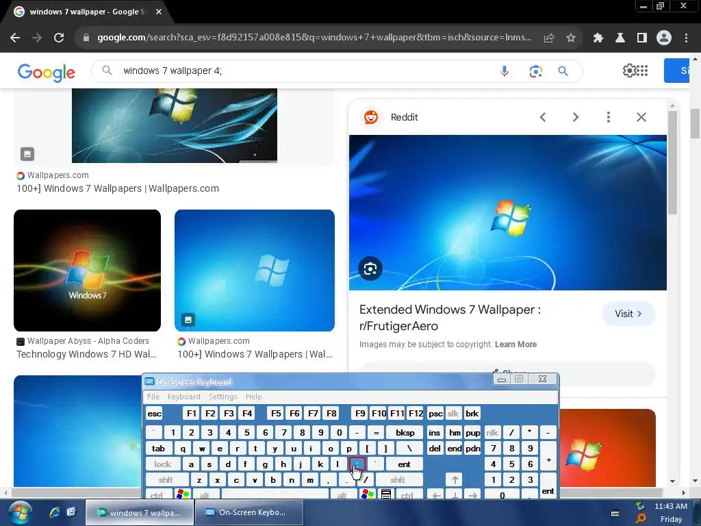Open Google apps grid
701x526 pixels.
click(642, 71)
